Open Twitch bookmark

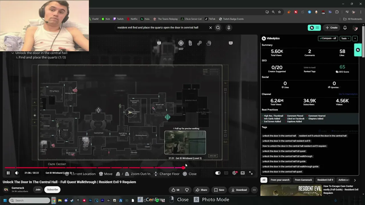coord(118,19)
